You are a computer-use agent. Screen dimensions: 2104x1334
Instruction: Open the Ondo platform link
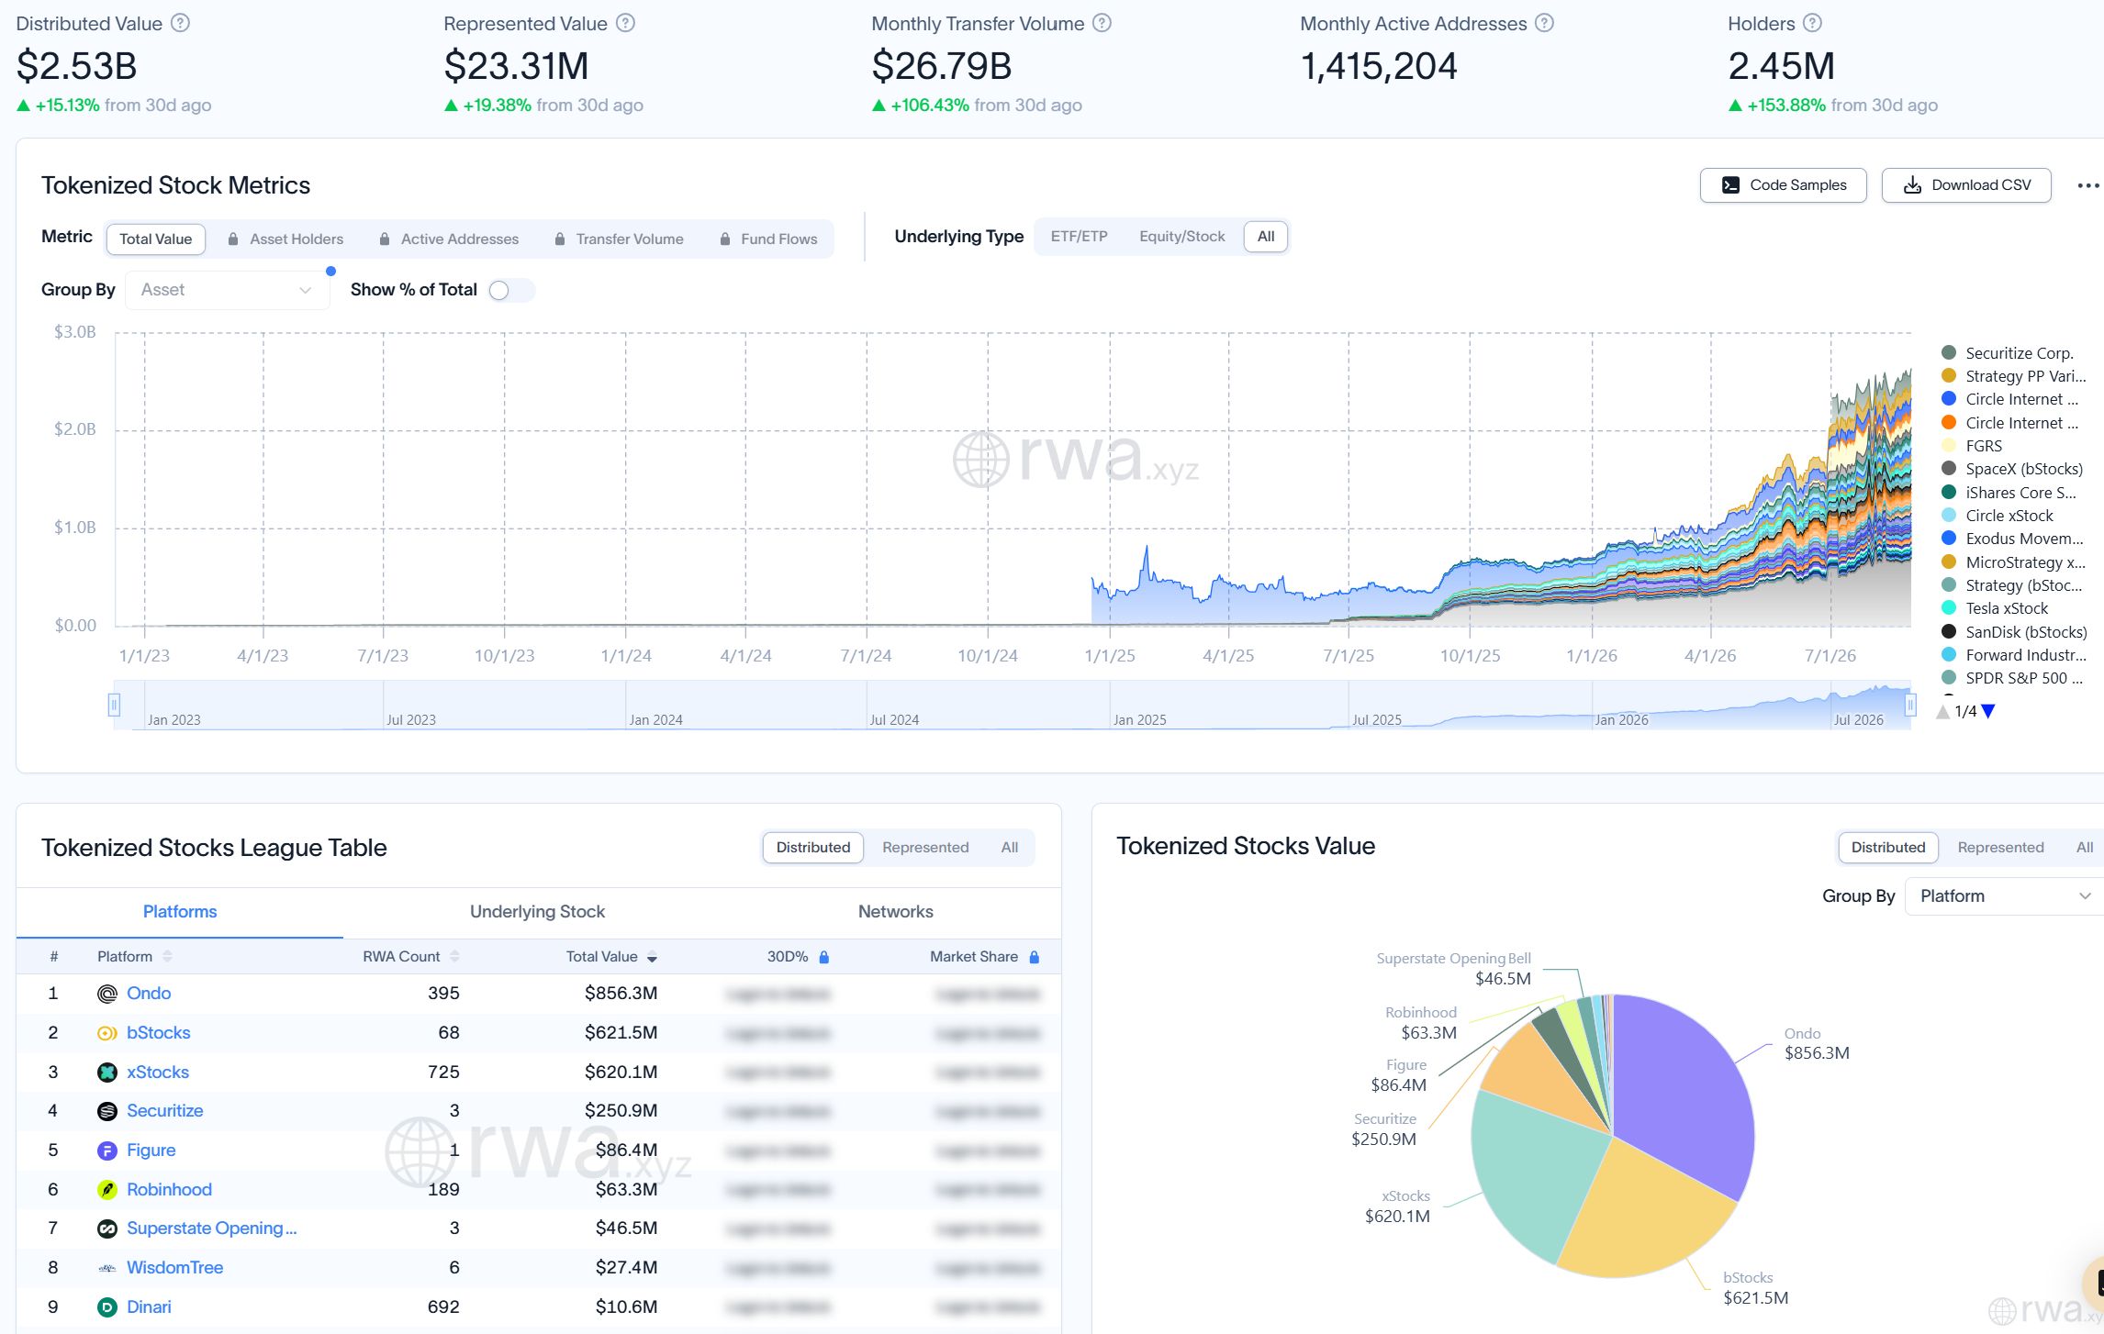149,994
